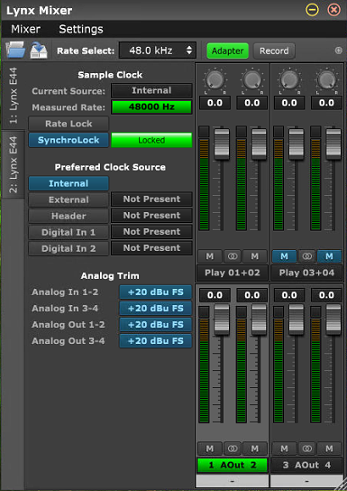Change Analog Out 3-4 trim level

click(x=155, y=341)
